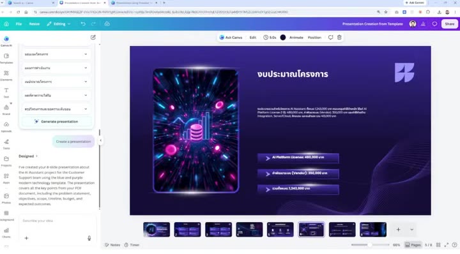
Task: Redo the last action
Action: click(x=93, y=24)
